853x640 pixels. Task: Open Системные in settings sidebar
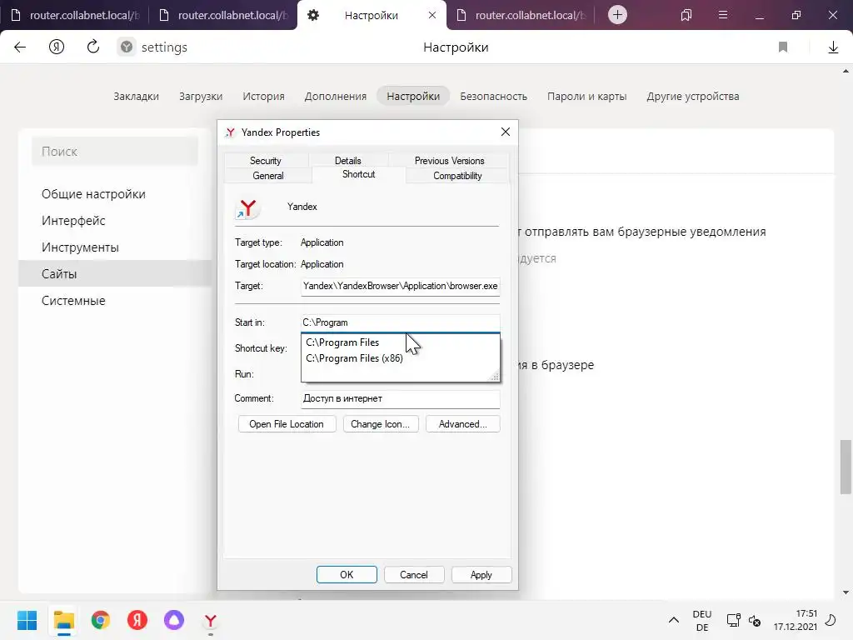tap(73, 300)
